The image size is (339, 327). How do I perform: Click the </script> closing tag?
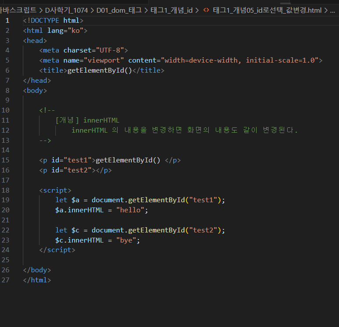click(x=57, y=250)
